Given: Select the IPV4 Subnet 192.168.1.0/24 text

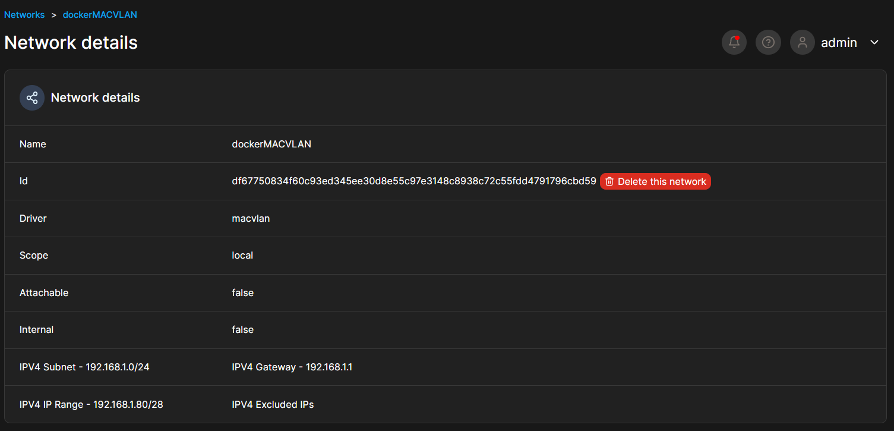Looking at the screenshot, I should pyautogui.click(x=84, y=367).
